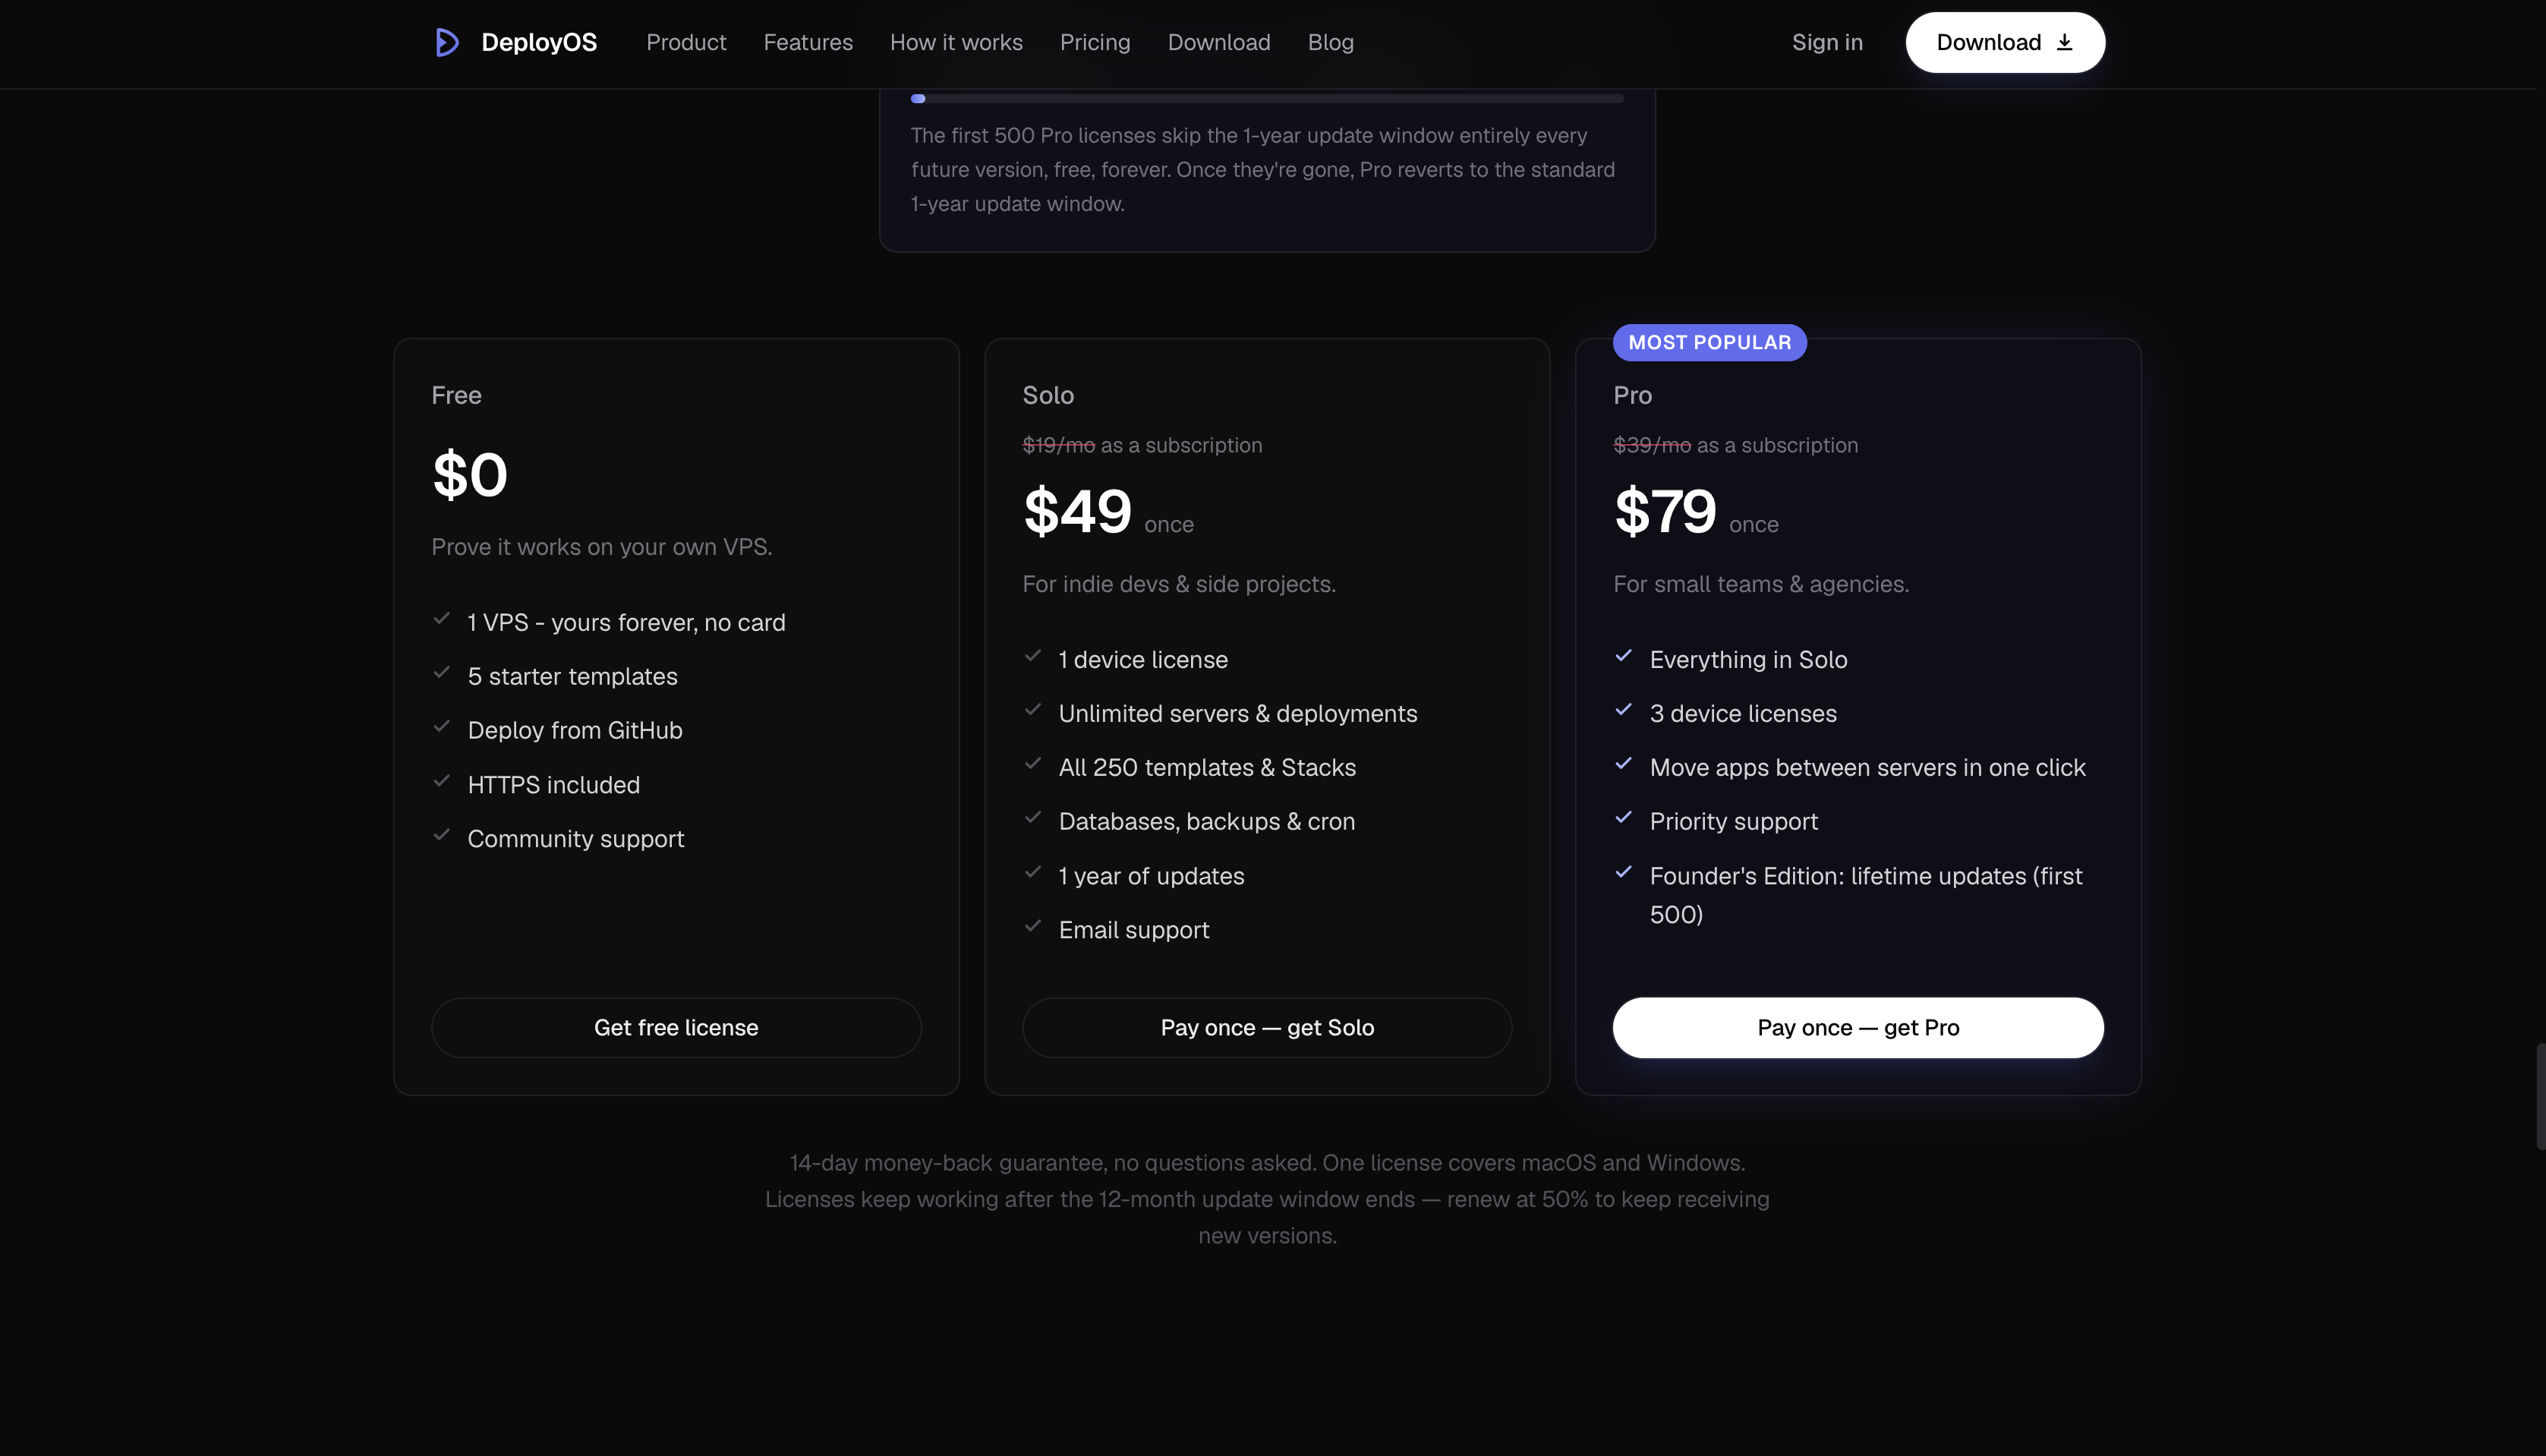This screenshot has height=1456, width=2546.
Task: Click the Sign in link
Action: 1827,42
